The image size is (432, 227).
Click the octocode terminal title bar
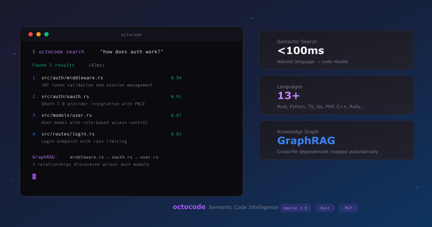[x=131, y=34]
